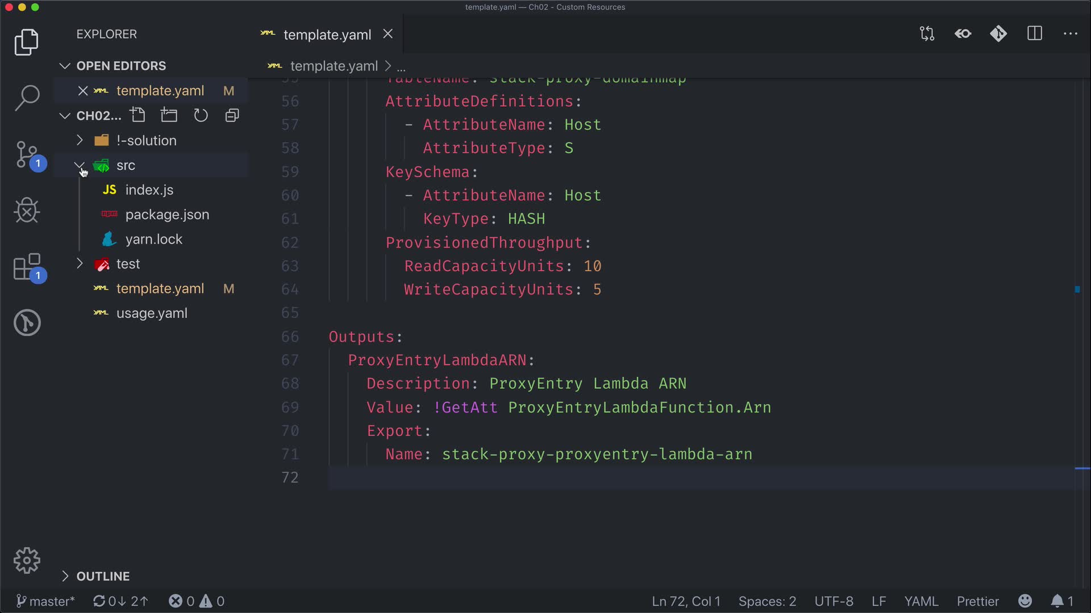Click the New File icon in explorer
The width and height of the screenshot is (1091, 613).
[x=138, y=115]
